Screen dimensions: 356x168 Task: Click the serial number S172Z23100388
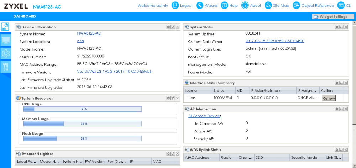coord(90,56)
